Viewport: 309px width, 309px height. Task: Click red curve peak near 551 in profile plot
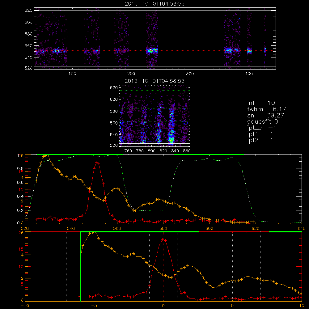96,163
